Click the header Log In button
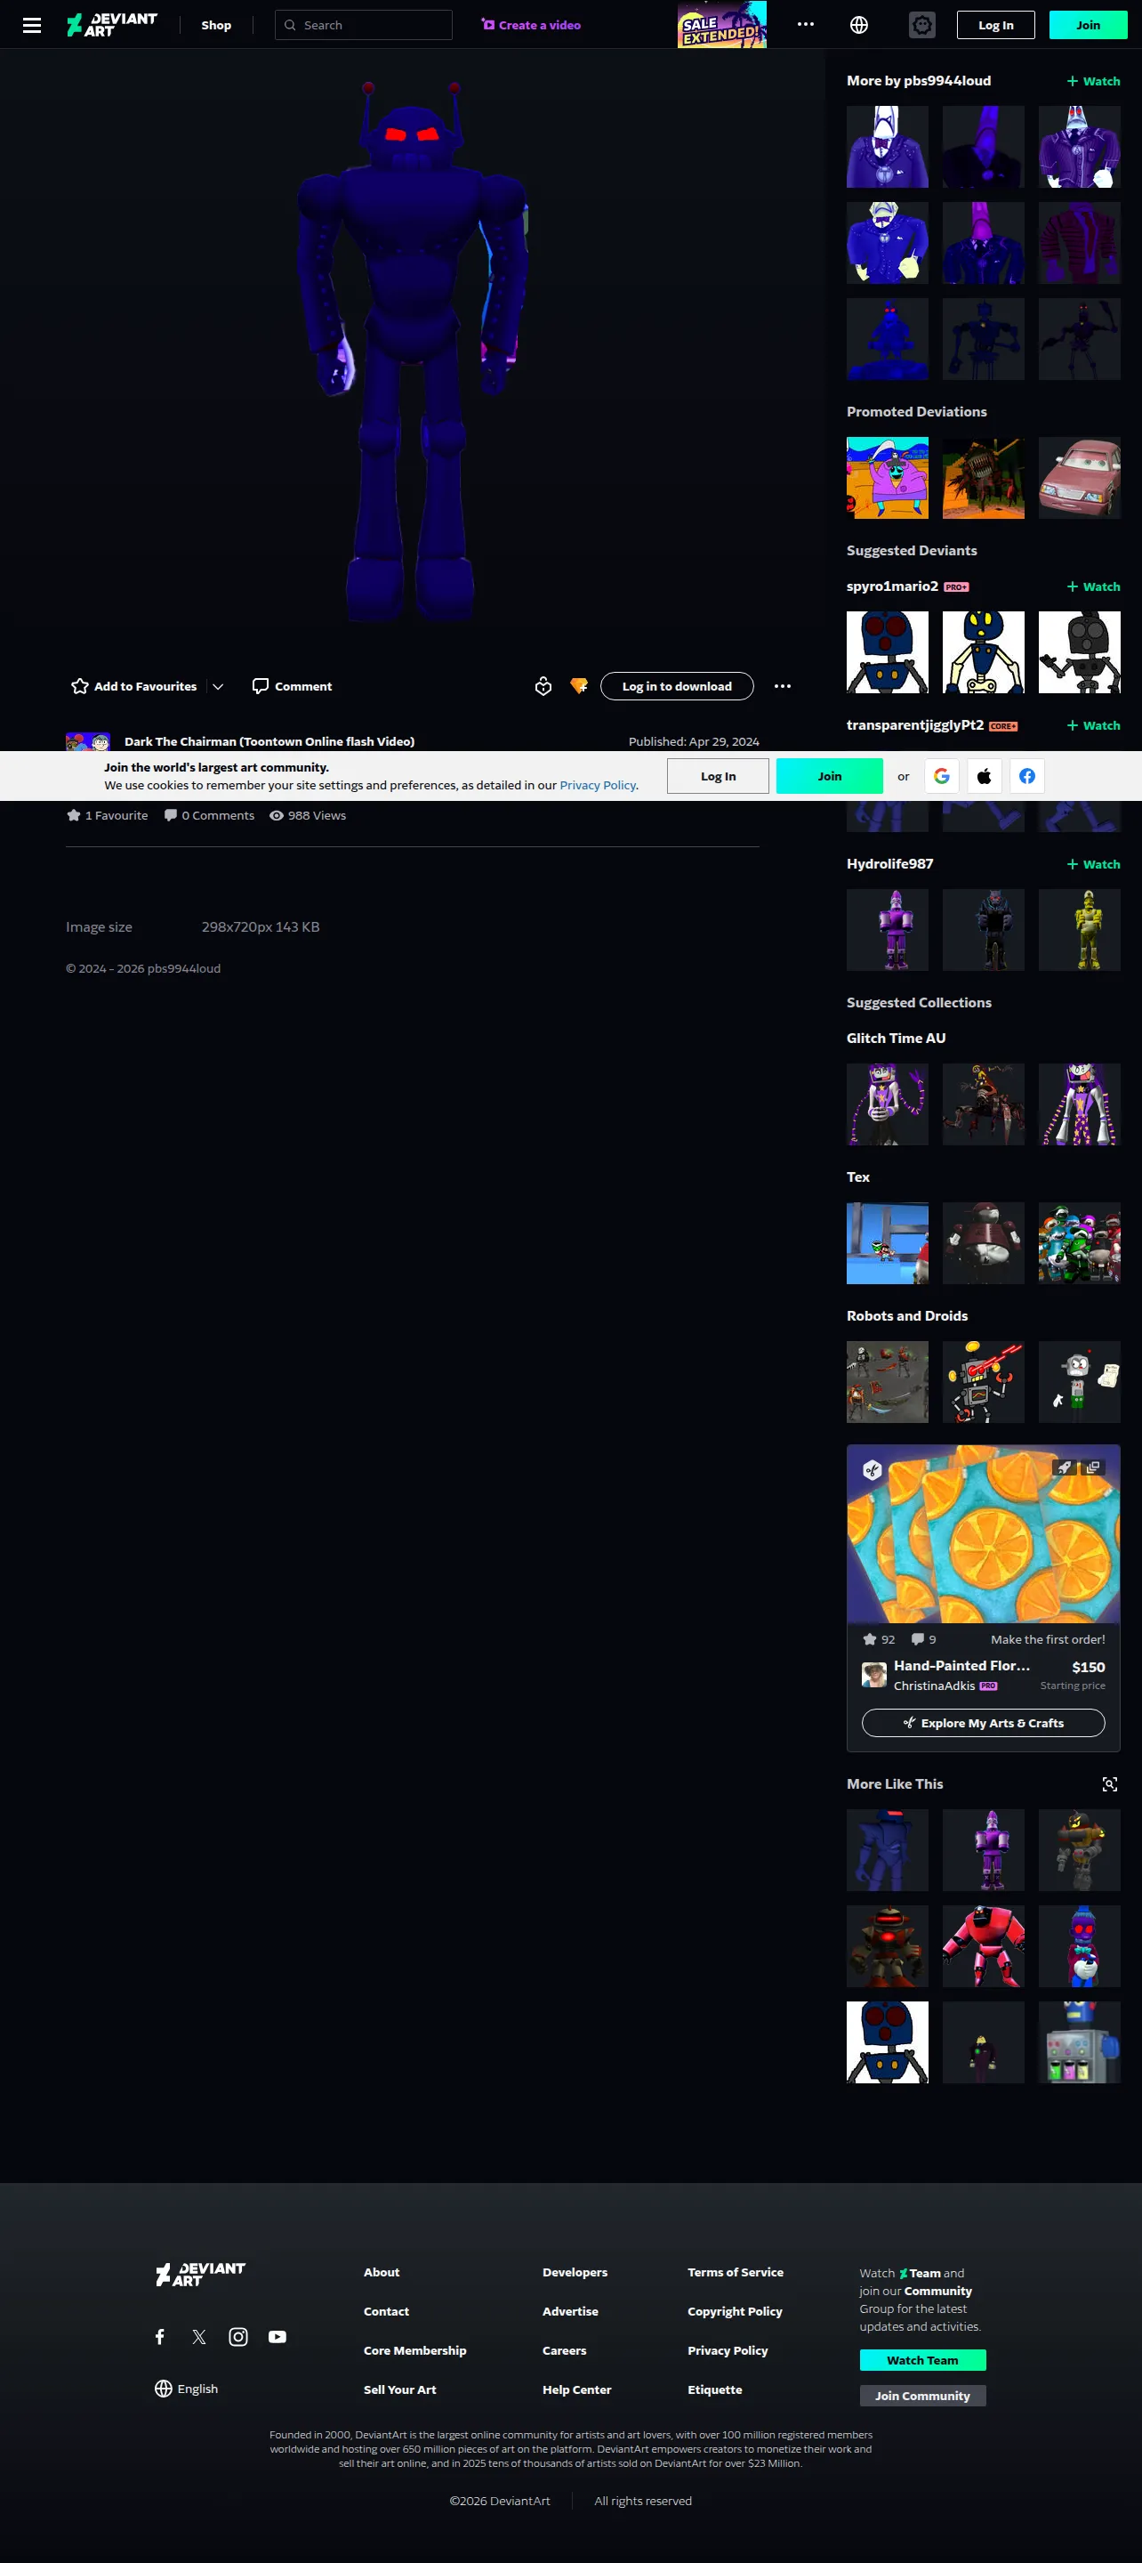 996,25
